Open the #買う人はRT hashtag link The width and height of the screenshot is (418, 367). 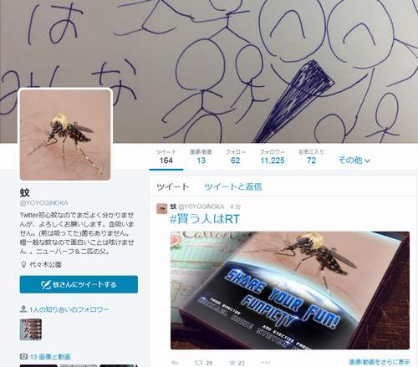[205, 219]
